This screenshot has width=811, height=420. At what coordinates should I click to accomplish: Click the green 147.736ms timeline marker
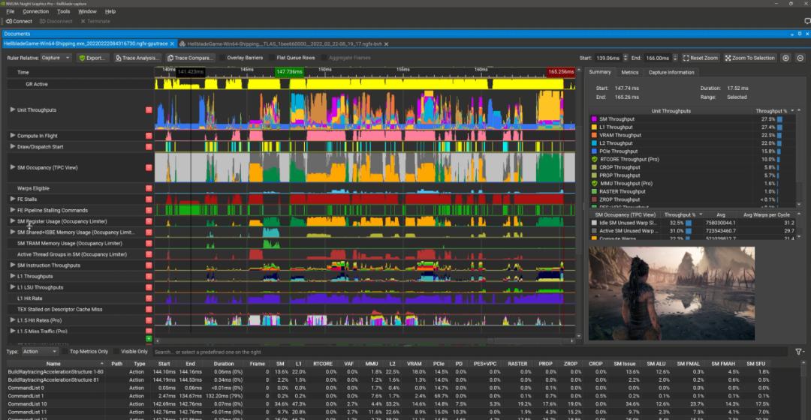[x=288, y=72]
